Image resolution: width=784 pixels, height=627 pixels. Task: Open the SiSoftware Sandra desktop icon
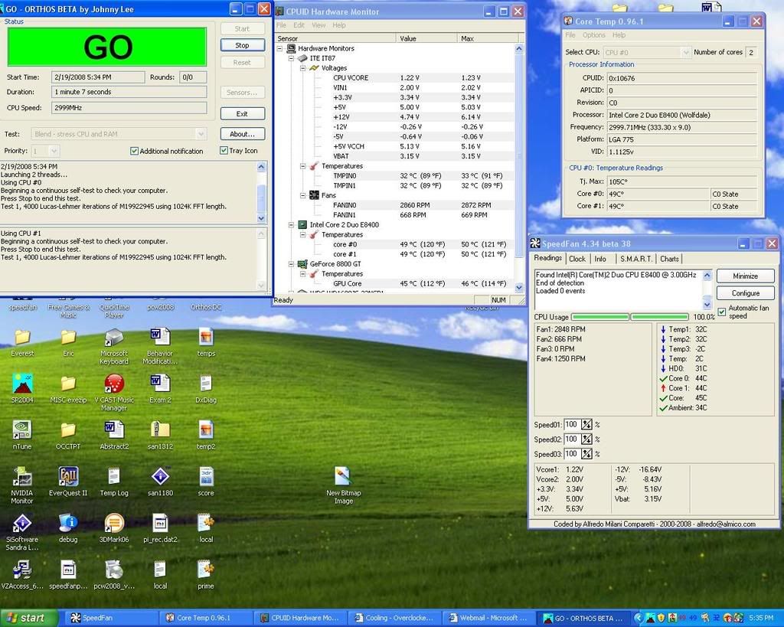click(22, 523)
